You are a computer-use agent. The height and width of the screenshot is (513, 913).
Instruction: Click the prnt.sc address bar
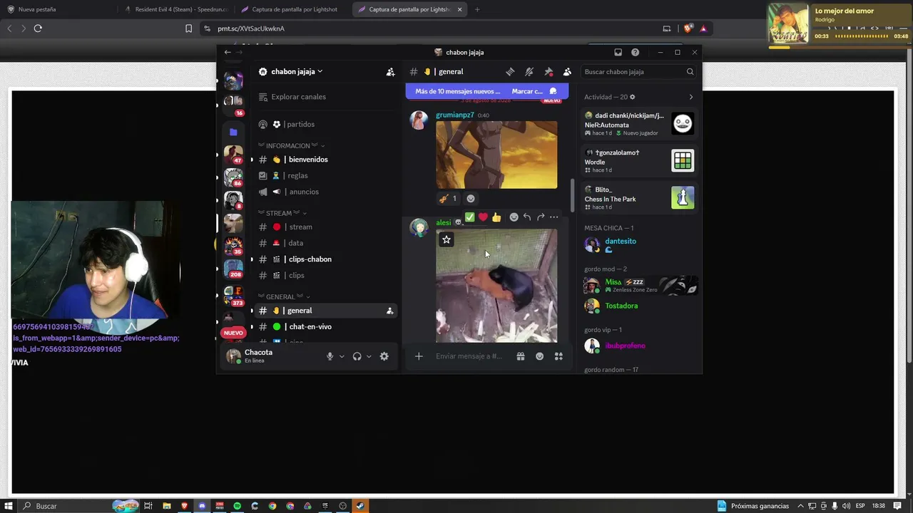(428, 28)
